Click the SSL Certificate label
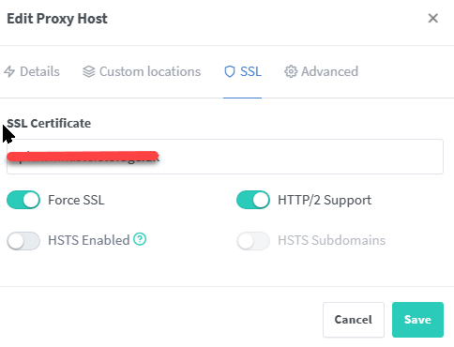454x347 pixels. tap(49, 124)
